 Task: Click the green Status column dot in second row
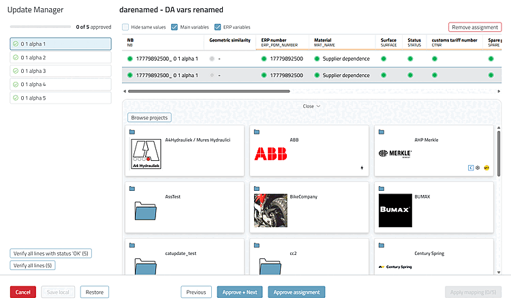(x=410, y=76)
